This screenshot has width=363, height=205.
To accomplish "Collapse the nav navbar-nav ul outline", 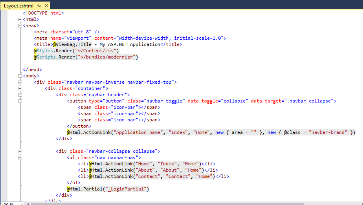I will pos(20,157).
